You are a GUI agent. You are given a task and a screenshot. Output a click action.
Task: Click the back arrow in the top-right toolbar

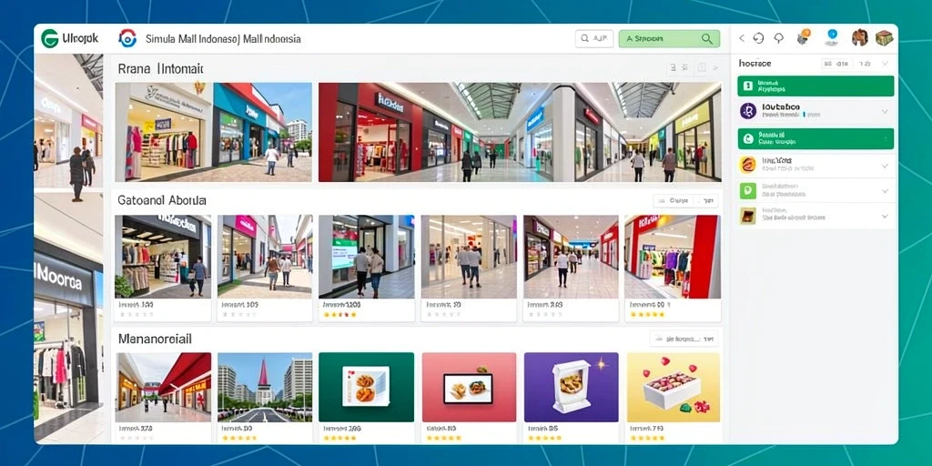coord(741,38)
